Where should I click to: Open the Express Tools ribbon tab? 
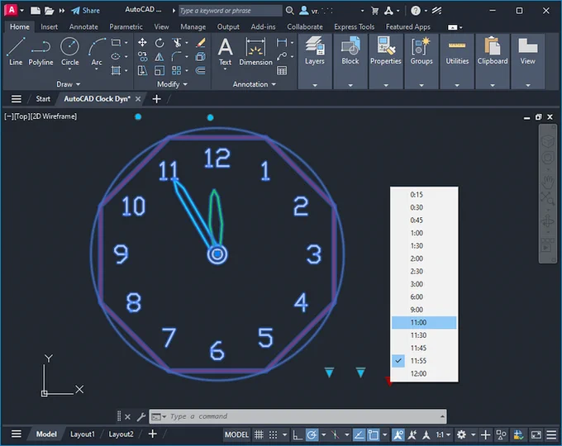click(x=354, y=27)
